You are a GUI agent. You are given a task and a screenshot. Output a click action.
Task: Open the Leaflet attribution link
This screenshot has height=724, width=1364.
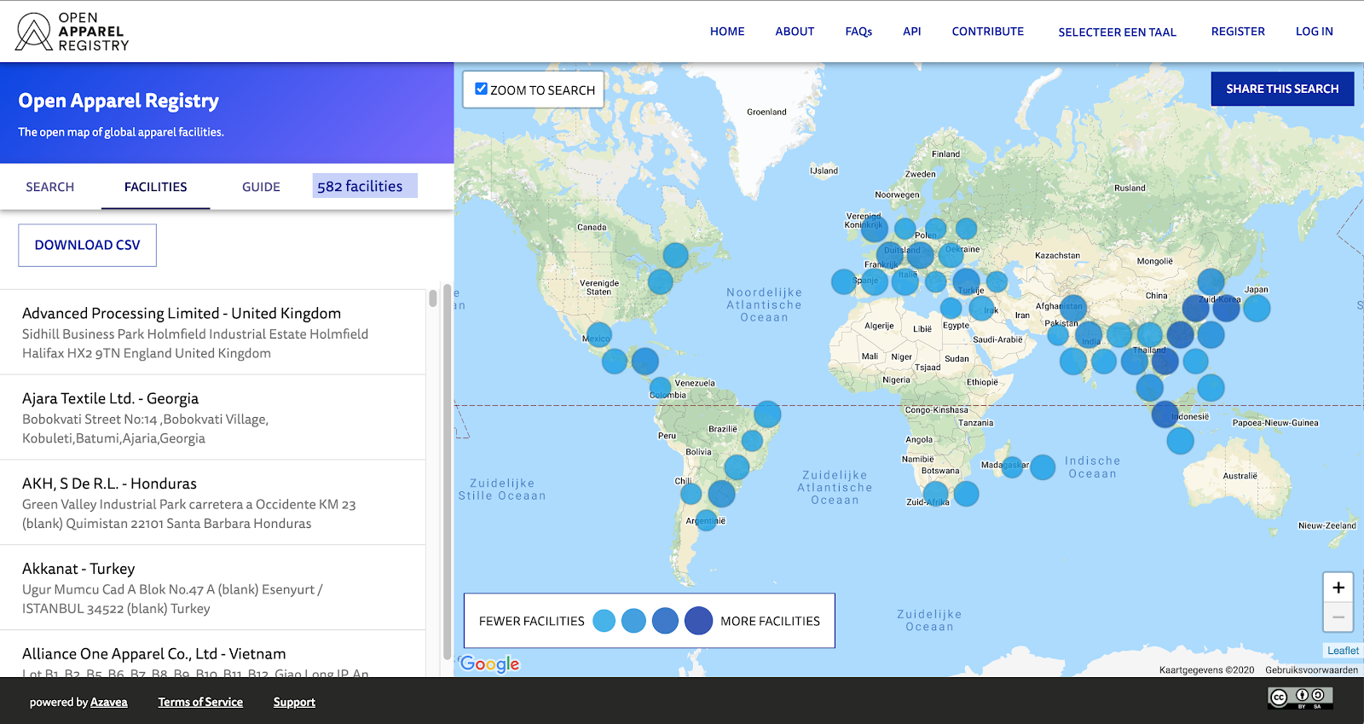pos(1343,651)
